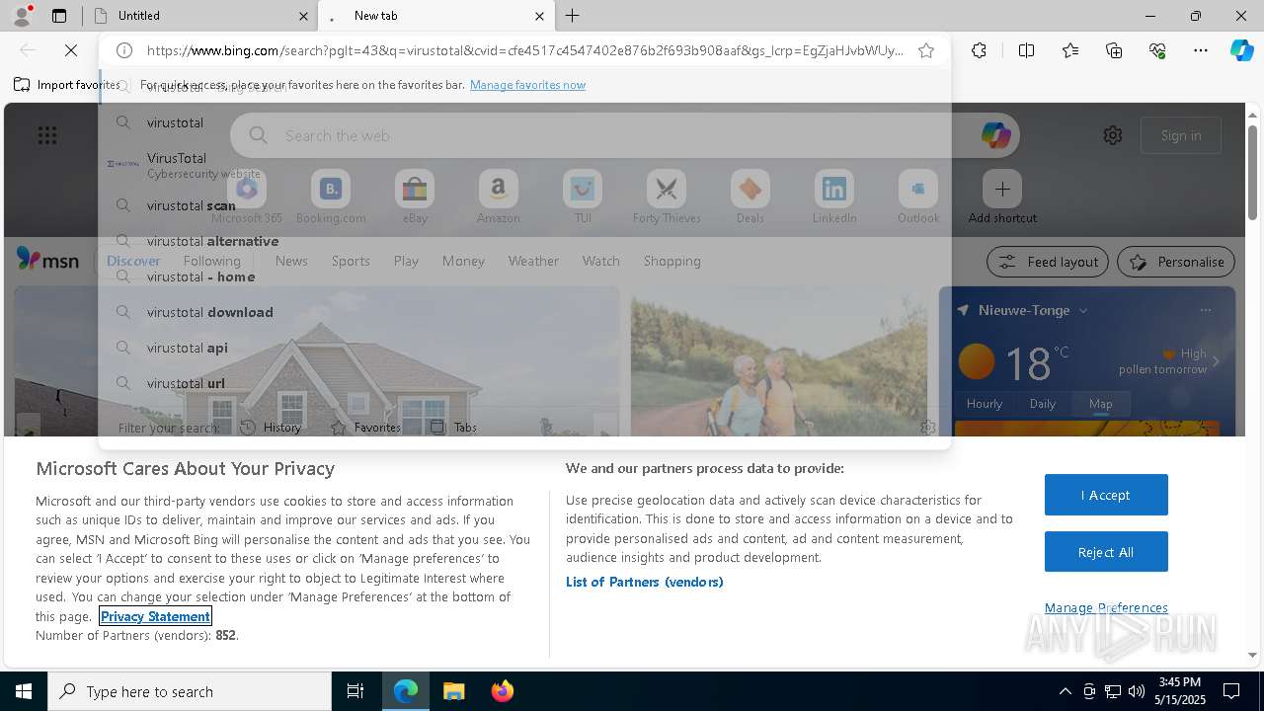Viewport: 1264px width, 711px height.
Task: Switch weather to Daily view
Action: pos(1043,403)
